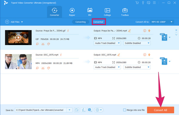Rename output Praya De Pa 35540.mp4
Image resolution: width=179 pixels, height=115 pixels.
(129, 31)
